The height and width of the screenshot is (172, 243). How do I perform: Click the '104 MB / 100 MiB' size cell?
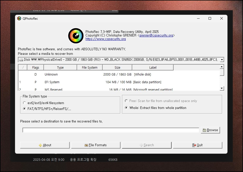pyautogui.click(x=118, y=82)
